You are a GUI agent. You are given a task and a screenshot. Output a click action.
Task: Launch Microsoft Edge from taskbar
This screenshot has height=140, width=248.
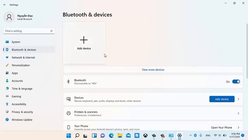[111, 136]
